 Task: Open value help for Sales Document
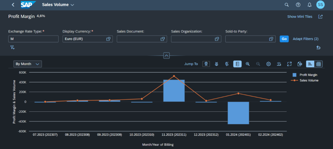click(x=163, y=39)
